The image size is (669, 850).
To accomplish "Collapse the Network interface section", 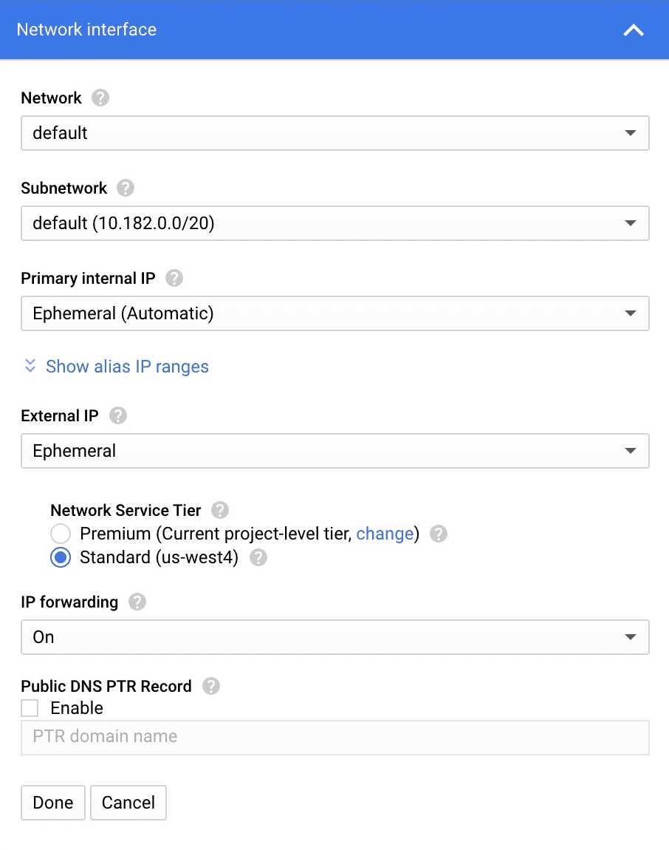I will point(634,30).
